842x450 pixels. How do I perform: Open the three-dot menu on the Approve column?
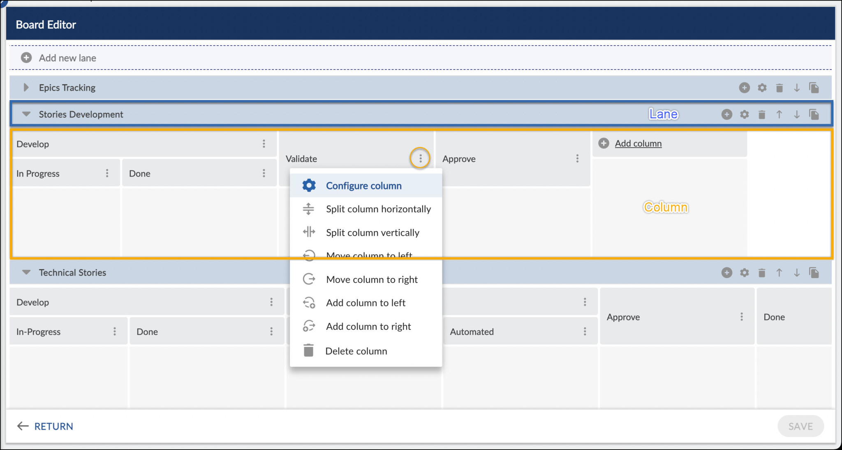[x=578, y=159]
